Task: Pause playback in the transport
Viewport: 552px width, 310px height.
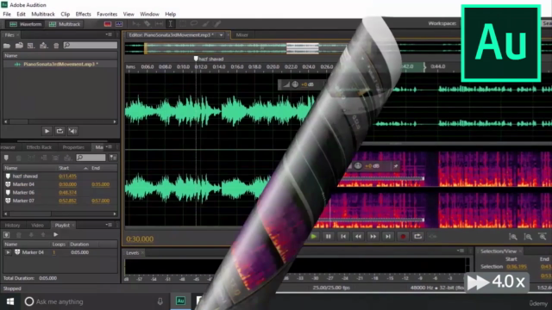Action: [x=328, y=237]
